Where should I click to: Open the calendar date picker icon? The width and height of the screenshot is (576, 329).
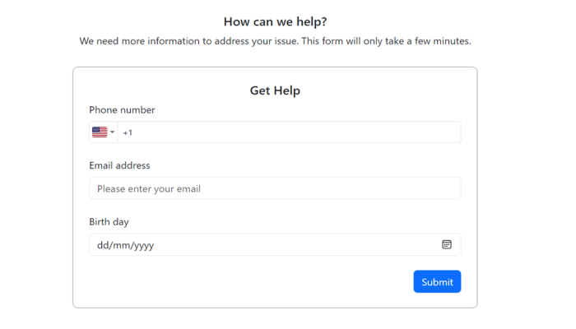[447, 244]
